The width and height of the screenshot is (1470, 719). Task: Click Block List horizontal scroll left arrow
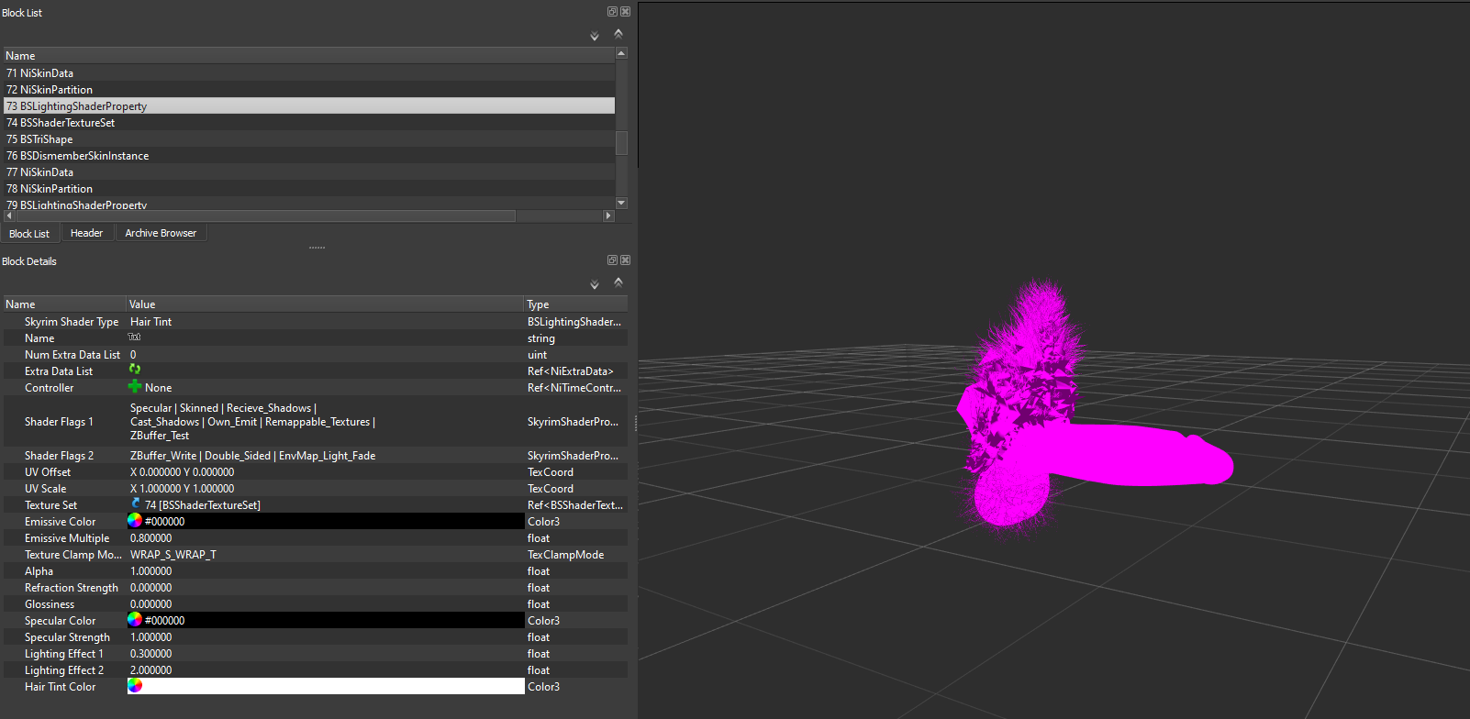pyautogui.click(x=9, y=216)
